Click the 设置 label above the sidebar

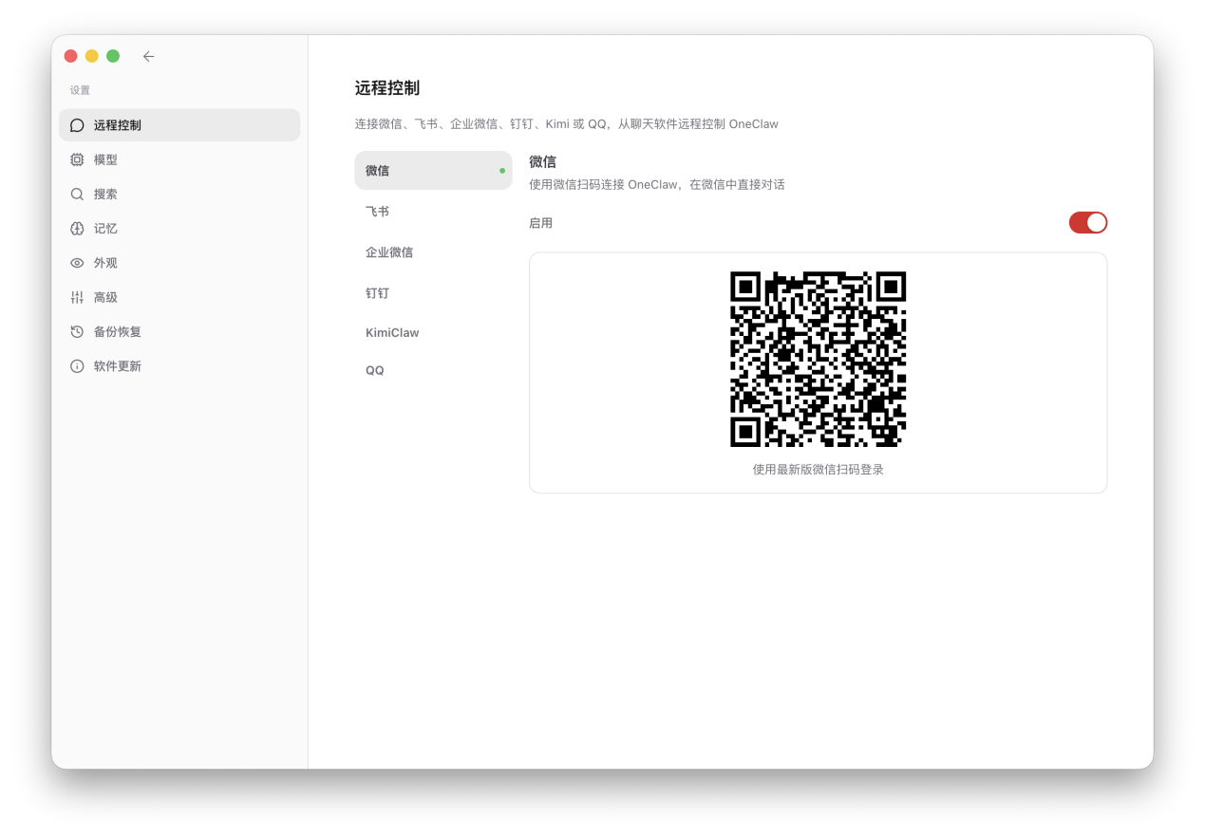(80, 90)
